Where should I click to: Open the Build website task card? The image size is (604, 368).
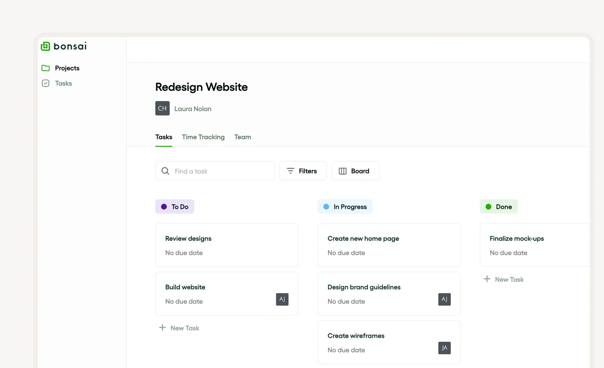227,294
